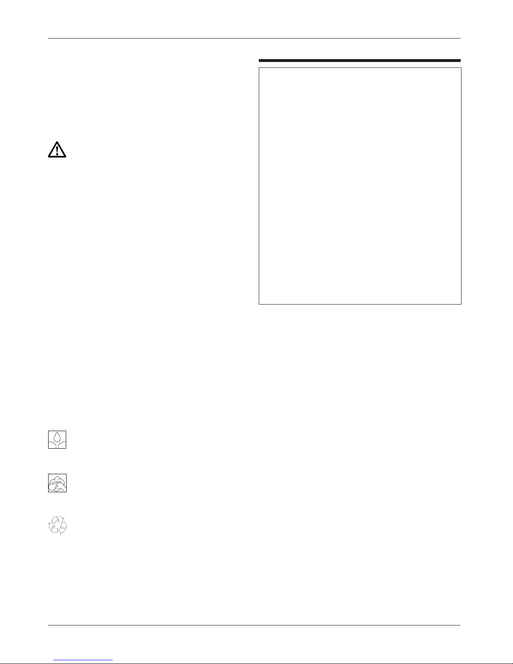
Task: Click the thick black heading bar
Action: (x=360, y=60)
